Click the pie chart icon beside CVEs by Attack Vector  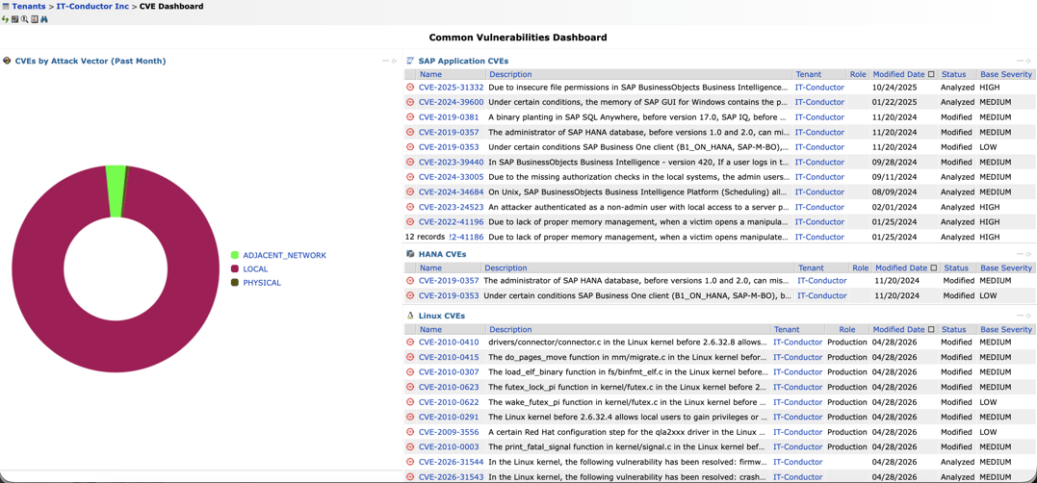pyautogui.click(x=8, y=61)
